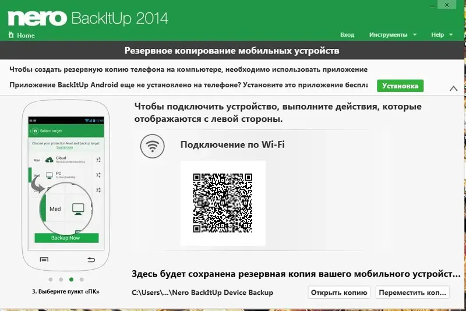Open the Help dropdown menu

point(442,35)
